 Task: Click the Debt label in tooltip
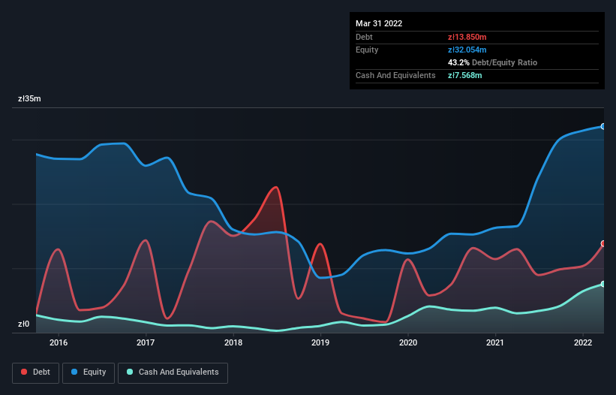(364, 37)
